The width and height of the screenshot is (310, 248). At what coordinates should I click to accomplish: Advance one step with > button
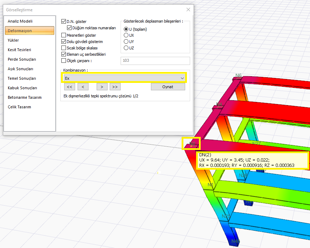click(x=102, y=86)
